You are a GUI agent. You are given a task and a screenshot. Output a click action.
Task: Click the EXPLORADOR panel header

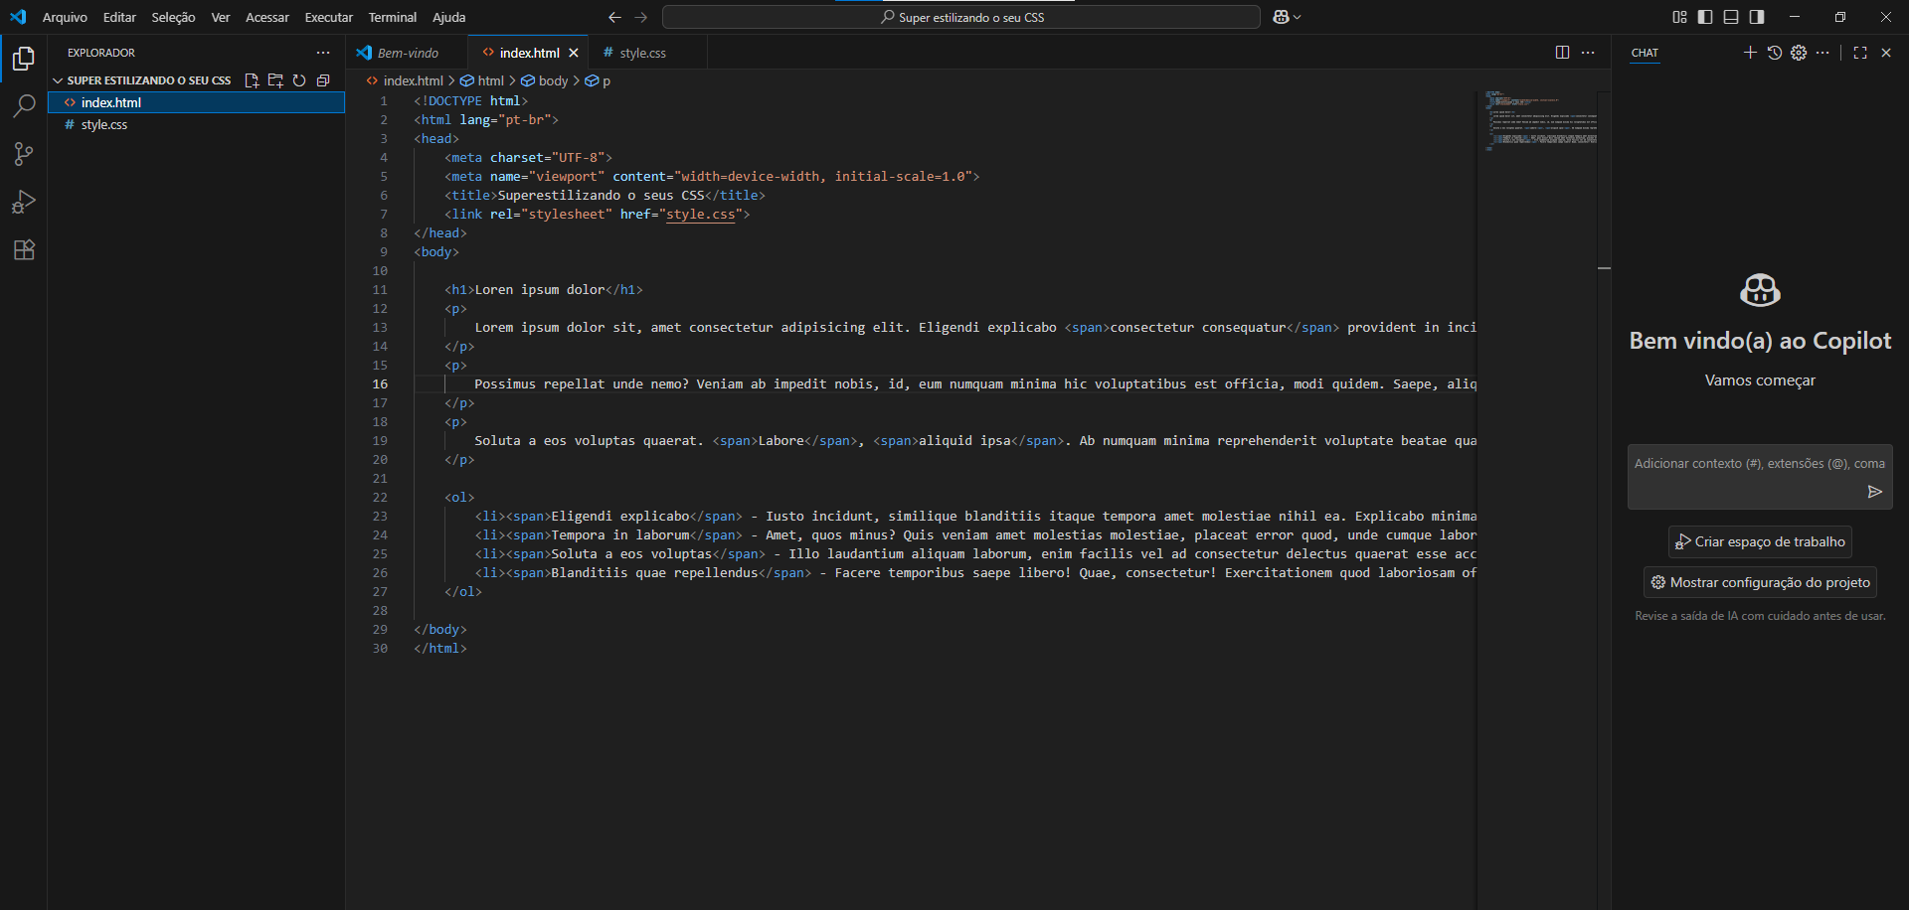101,53
